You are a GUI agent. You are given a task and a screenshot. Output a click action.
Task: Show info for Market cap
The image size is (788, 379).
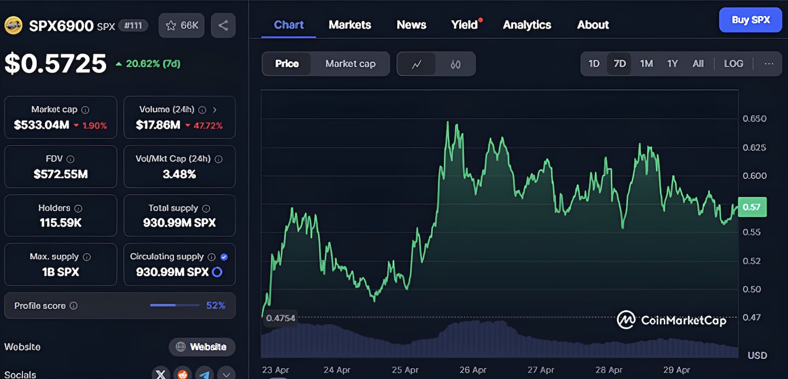click(x=85, y=110)
